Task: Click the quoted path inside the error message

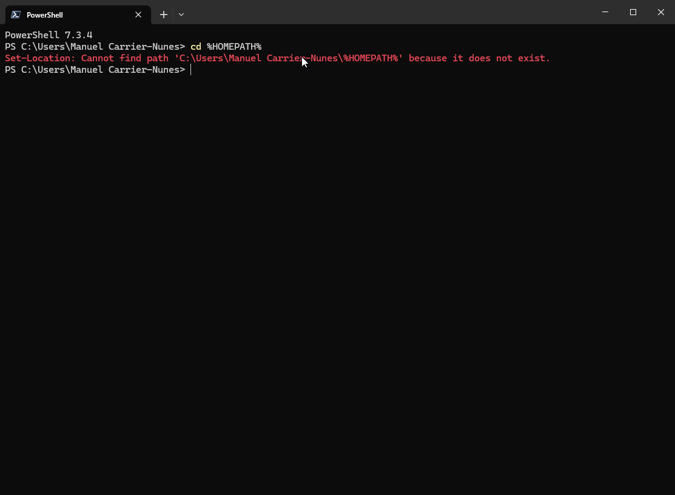Action: point(287,58)
